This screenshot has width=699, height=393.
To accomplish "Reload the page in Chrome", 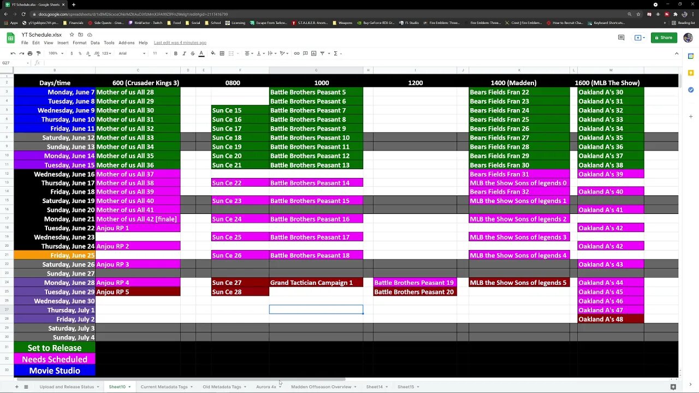I will 23,14.
